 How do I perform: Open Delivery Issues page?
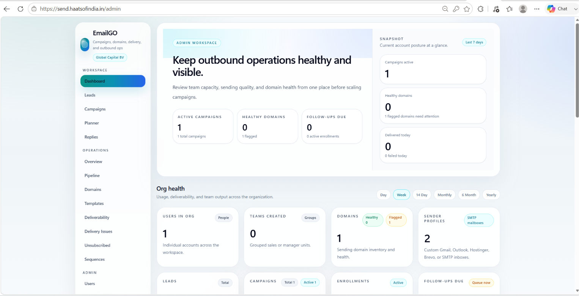(113, 231)
